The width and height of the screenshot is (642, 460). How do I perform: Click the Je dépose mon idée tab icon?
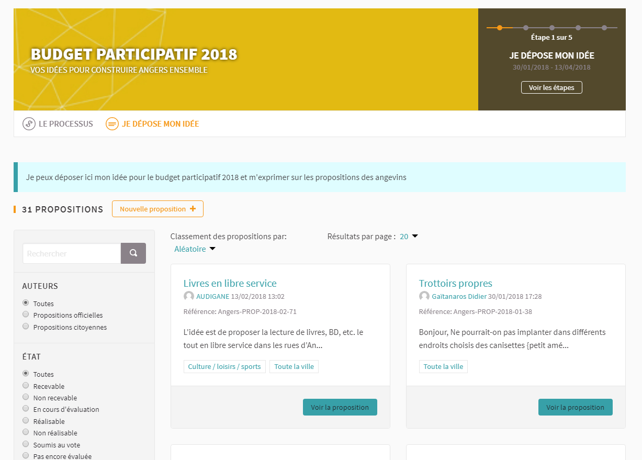pyautogui.click(x=112, y=124)
